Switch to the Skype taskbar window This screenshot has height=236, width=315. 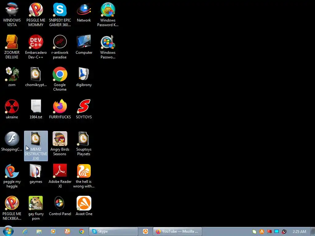(114, 231)
